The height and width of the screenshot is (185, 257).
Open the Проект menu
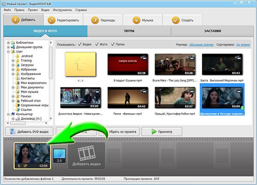[x=33, y=10]
